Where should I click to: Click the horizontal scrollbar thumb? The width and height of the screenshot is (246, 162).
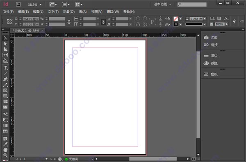pyautogui.click(x=153, y=159)
